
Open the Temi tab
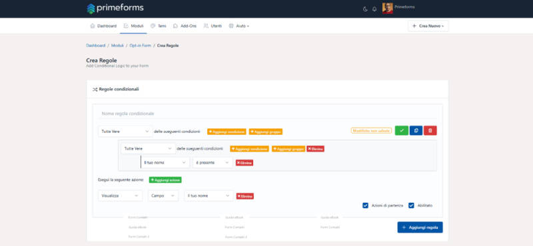[159, 26]
